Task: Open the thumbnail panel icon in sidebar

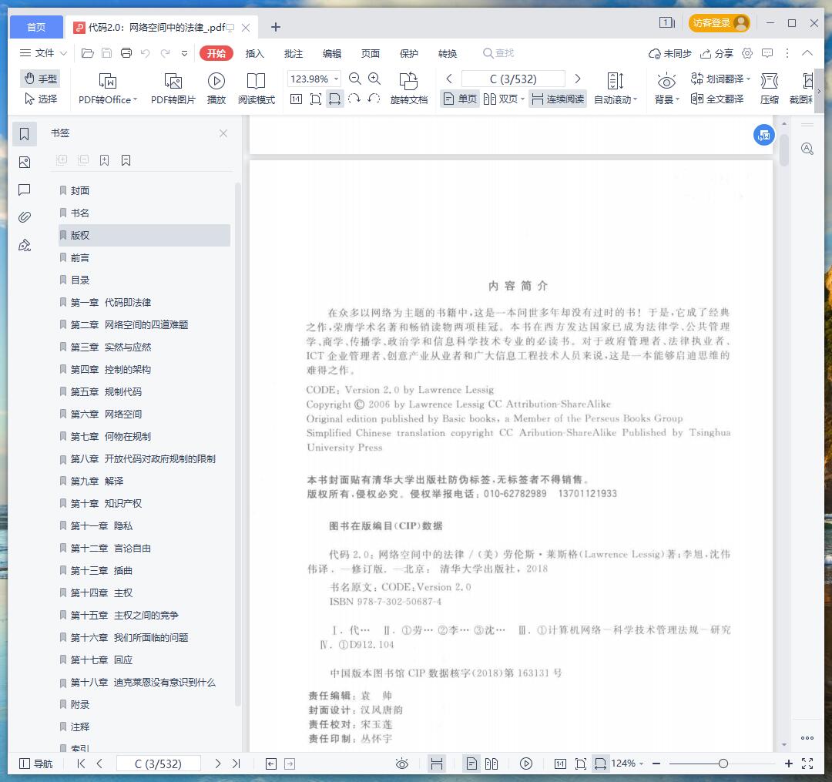Action: (x=25, y=163)
